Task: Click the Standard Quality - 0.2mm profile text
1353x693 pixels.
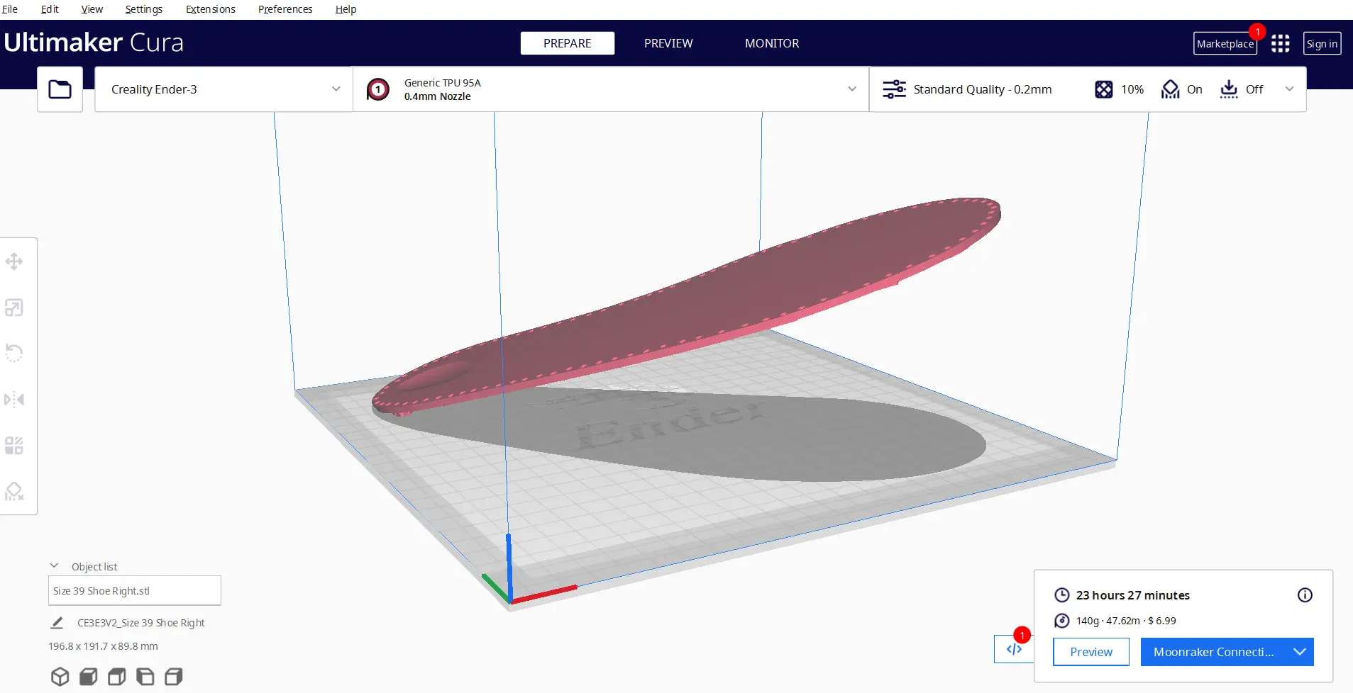Action: (983, 89)
